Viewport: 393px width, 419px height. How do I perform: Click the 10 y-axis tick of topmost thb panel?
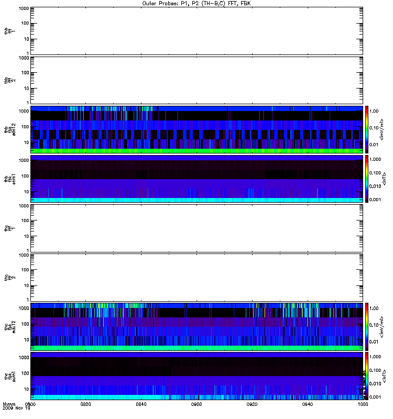(27, 39)
